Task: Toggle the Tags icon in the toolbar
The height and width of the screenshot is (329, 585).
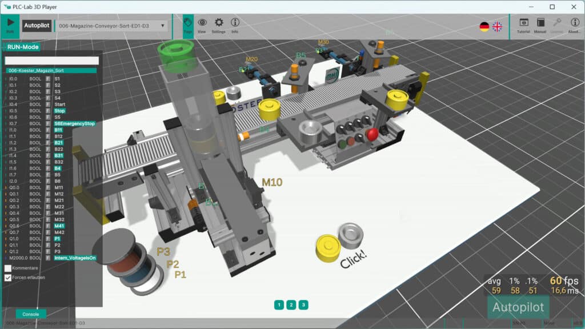Action: click(x=187, y=25)
